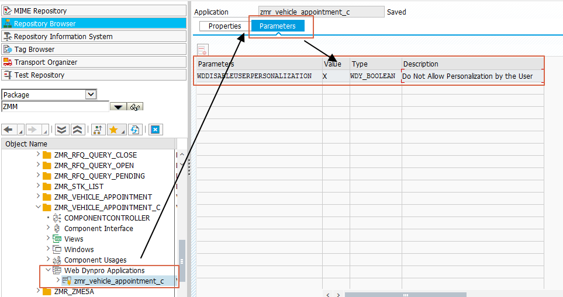The height and width of the screenshot is (297, 563).
Task: Click the WDY_BOOLEAN type cell
Action: (375, 76)
